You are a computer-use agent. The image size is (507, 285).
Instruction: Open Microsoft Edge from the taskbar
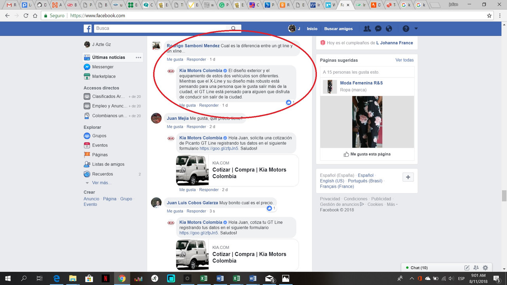click(56, 278)
